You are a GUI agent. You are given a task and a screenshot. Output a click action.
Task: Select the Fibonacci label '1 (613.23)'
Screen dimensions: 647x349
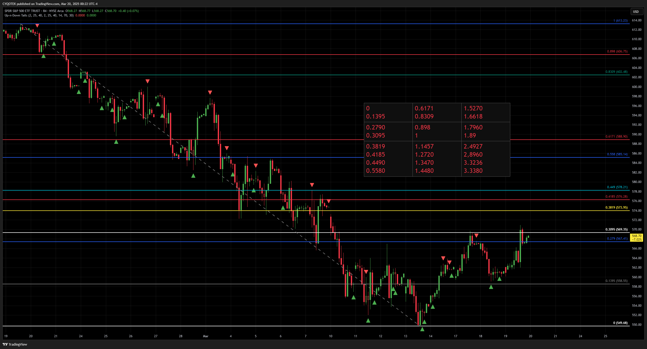620,21
